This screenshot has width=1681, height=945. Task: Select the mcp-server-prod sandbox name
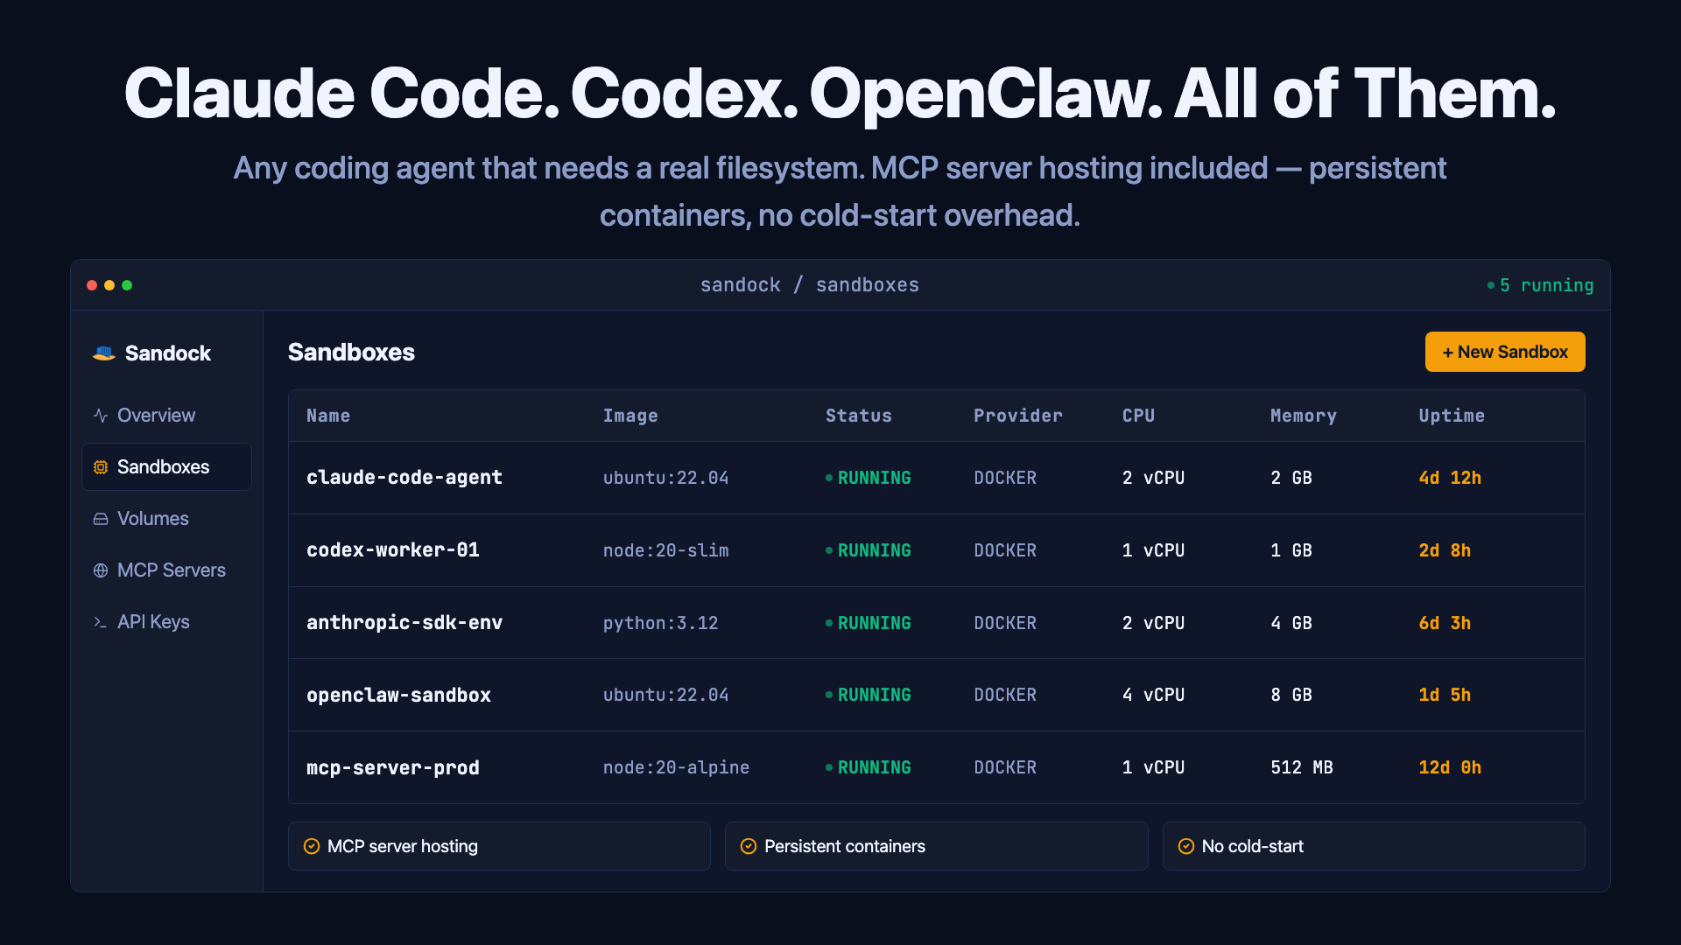[x=392, y=767]
